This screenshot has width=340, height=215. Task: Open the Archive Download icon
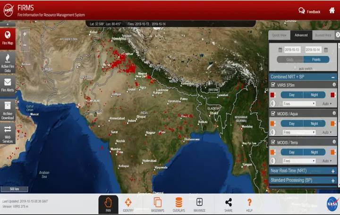click(8, 111)
